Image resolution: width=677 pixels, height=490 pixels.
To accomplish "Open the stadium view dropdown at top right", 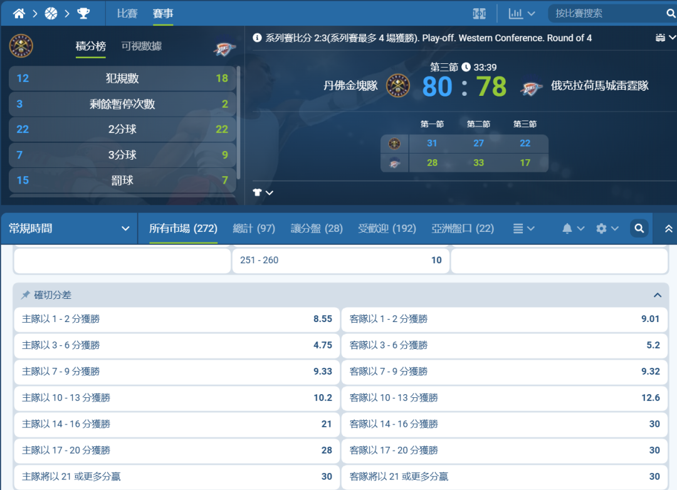I will pos(665,38).
